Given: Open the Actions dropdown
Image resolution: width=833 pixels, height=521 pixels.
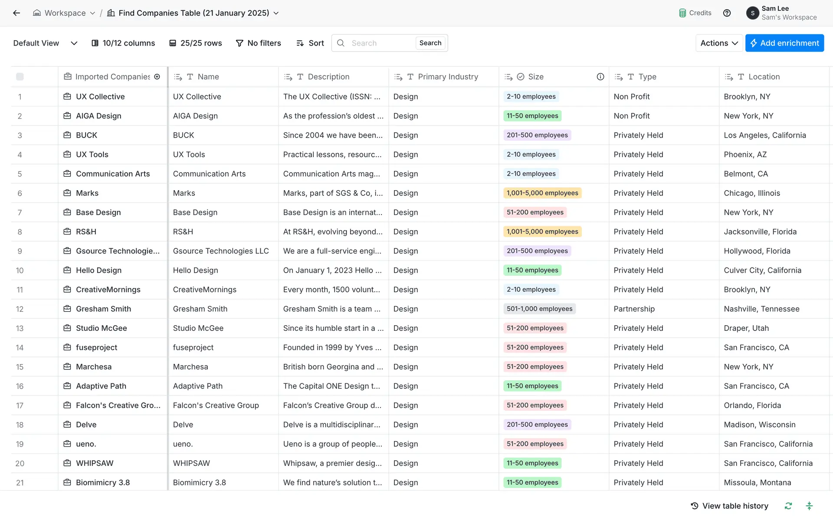Looking at the screenshot, I should pyautogui.click(x=719, y=43).
